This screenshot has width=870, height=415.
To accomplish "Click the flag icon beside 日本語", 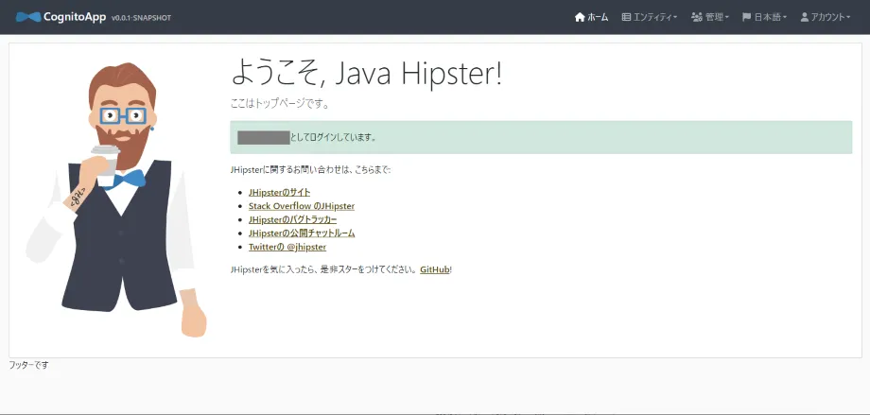I will coord(746,17).
